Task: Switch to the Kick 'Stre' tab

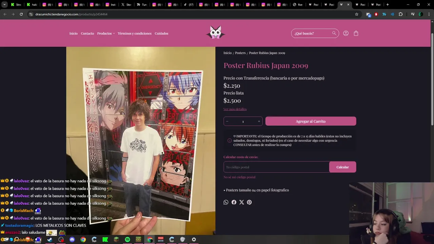Action: pos(16,5)
